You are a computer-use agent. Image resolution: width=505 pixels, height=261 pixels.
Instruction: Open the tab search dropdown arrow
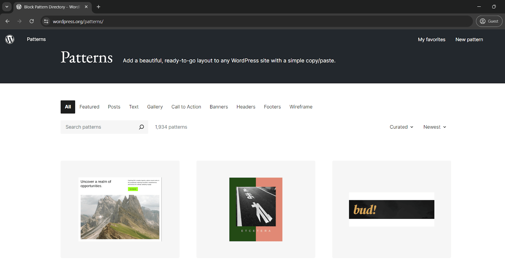tap(7, 7)
